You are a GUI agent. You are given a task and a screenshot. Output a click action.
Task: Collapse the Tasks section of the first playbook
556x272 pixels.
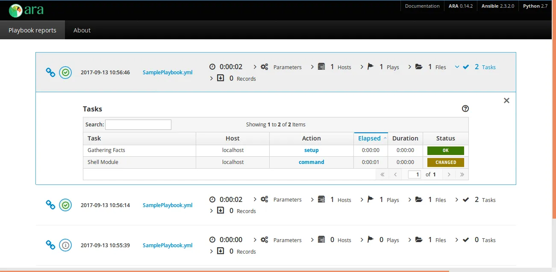[475, 67]
